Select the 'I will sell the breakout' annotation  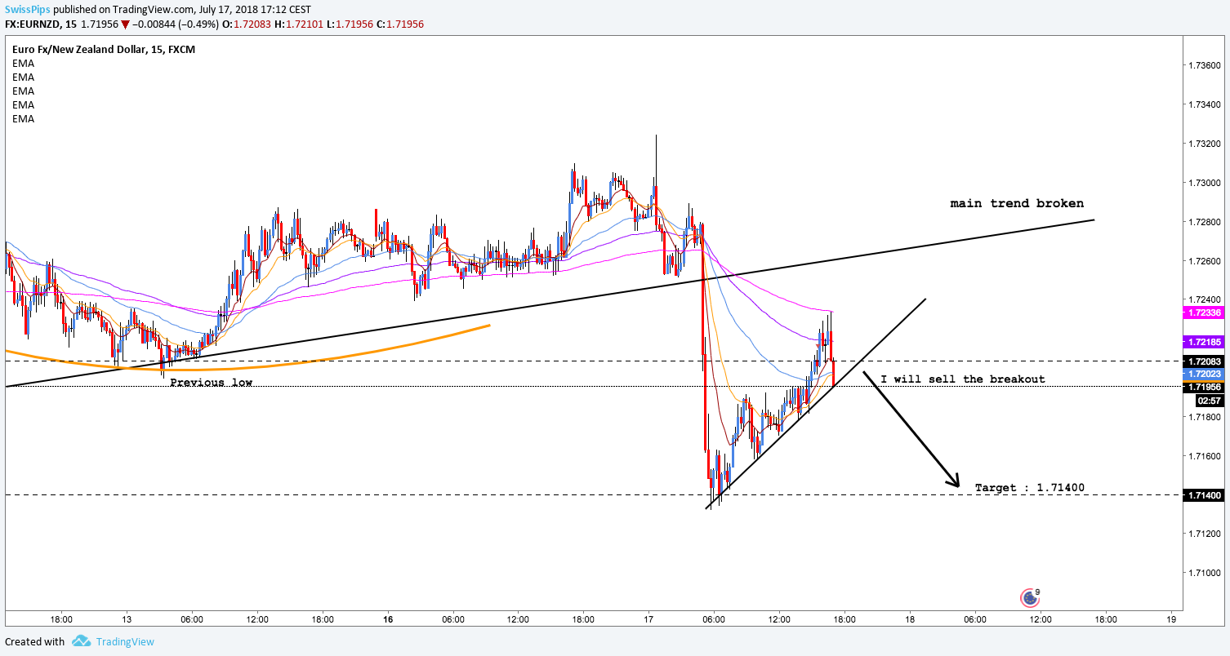coord(963,379)
